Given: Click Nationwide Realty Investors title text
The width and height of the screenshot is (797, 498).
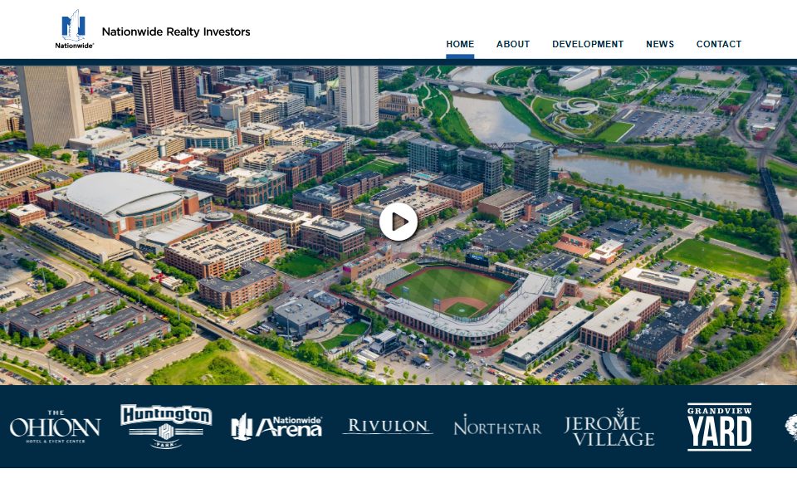Looking at the screenshot, I should (176, 32).
